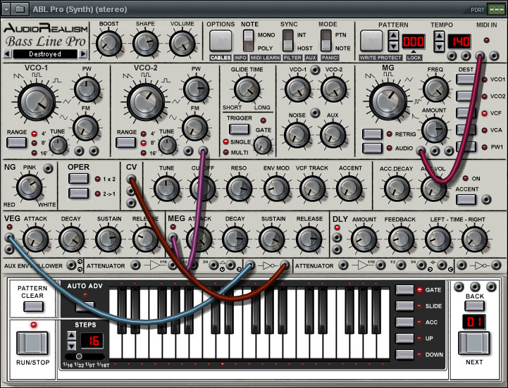Screen dimensions: 508x388
Task: Click the GLIDE TIME knob
Action: pos(247,89)
